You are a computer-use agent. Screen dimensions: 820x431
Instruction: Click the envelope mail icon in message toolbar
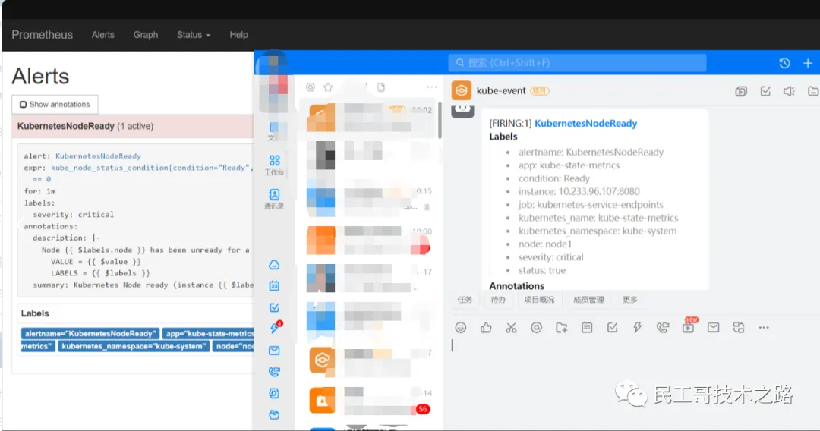pyautogui.click(x=713, y=328)
